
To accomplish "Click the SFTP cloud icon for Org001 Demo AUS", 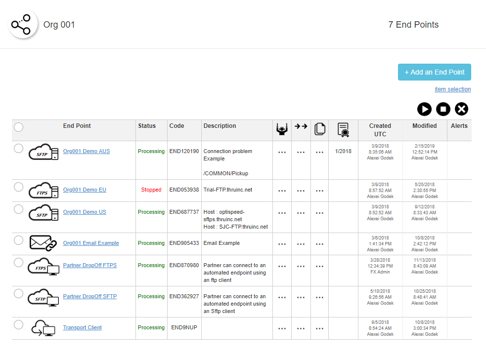I will 44,152.
